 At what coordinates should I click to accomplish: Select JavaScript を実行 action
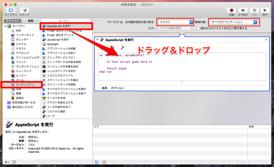tap(58, 39)
